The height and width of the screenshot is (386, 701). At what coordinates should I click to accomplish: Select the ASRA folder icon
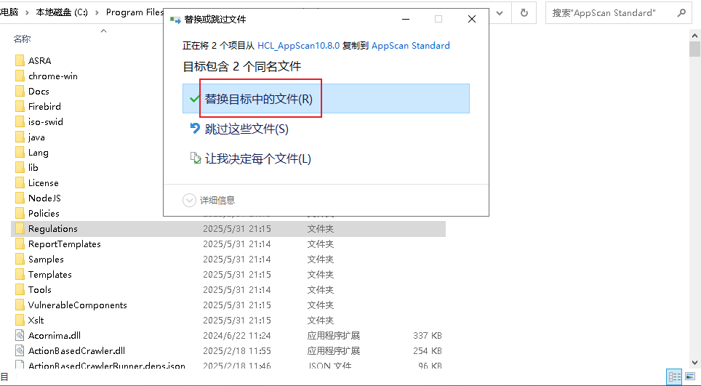tap(20, 60)
